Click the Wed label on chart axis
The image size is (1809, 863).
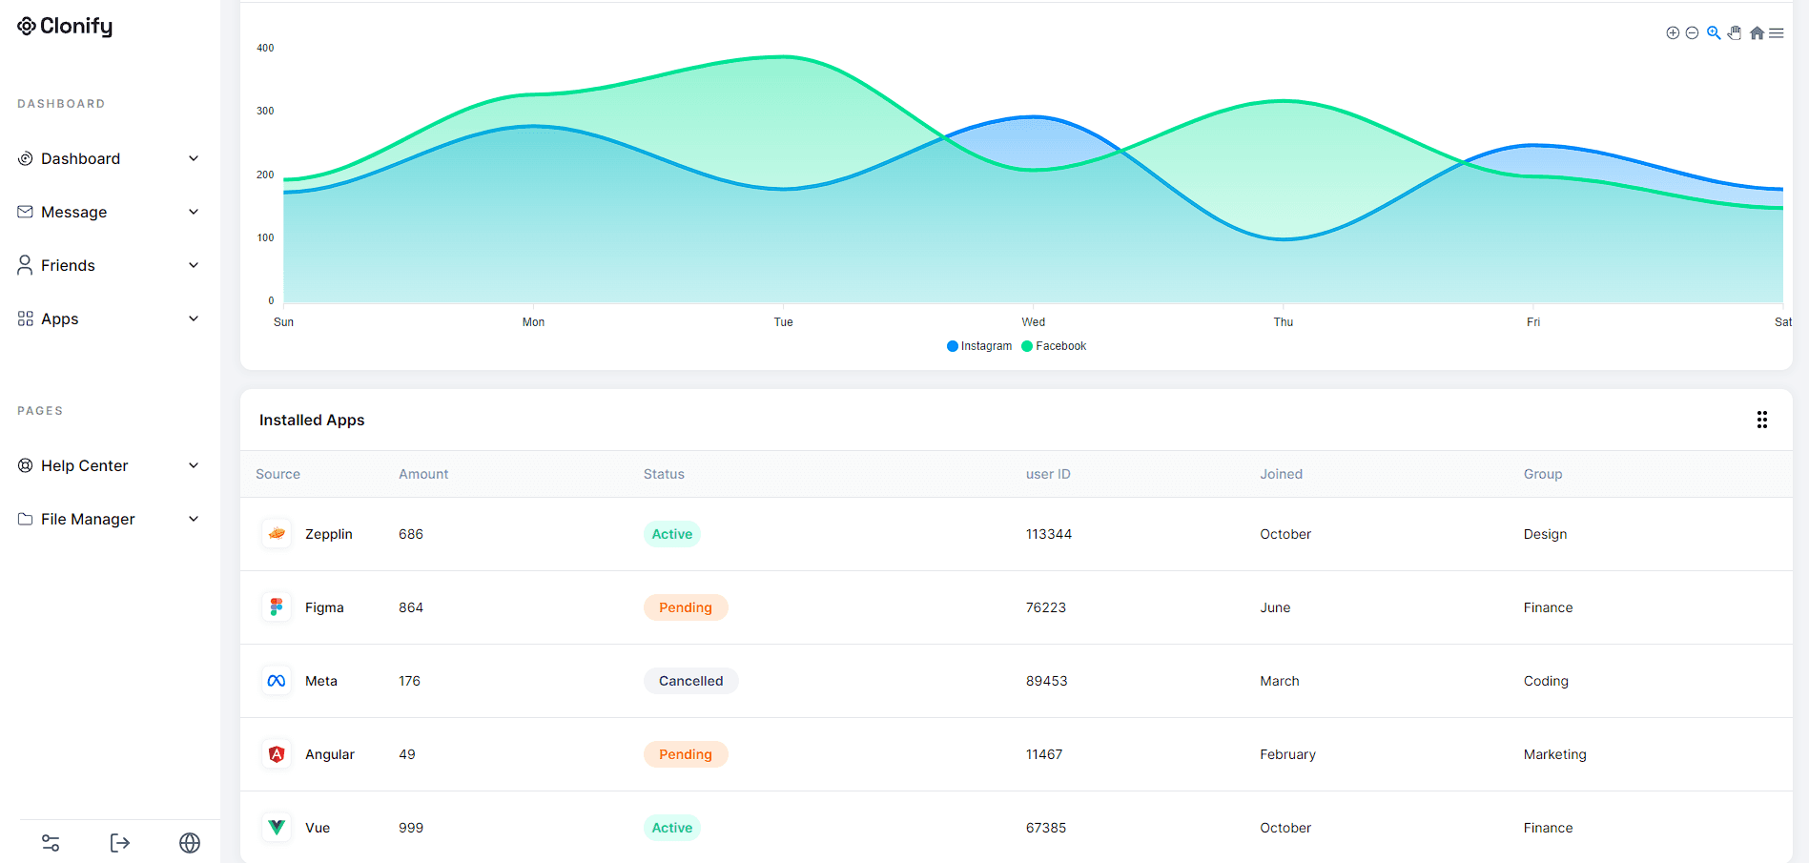[1034, 322]
